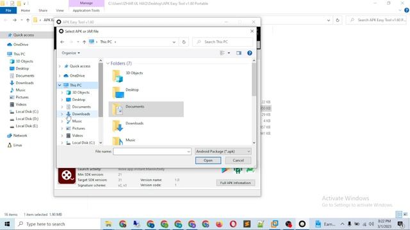Open Sublime Text from taskbar

coord(247,224)
